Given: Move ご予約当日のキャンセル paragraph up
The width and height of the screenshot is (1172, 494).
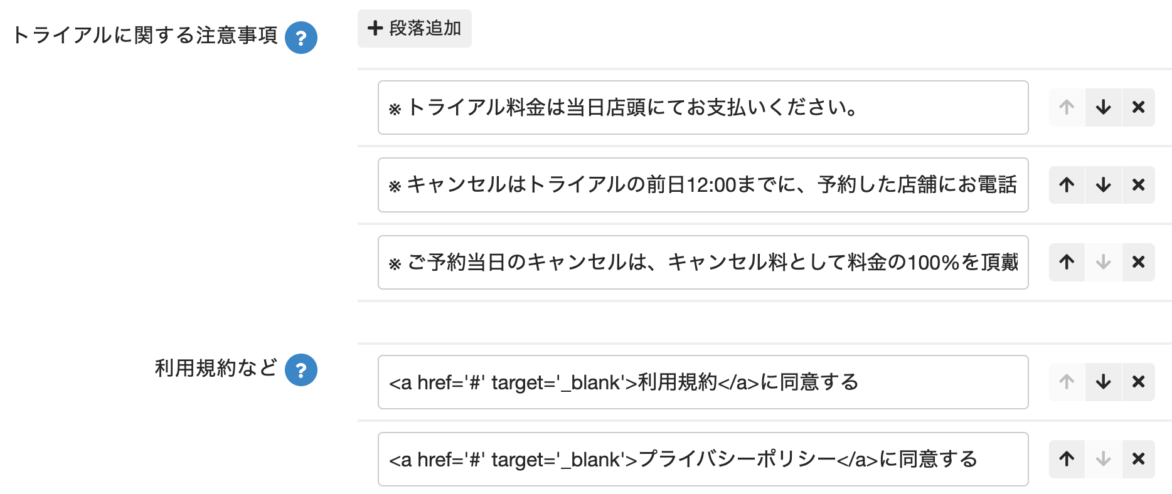Looking at the screenshot, I should pyautogui.click(x=1067, y=262).
